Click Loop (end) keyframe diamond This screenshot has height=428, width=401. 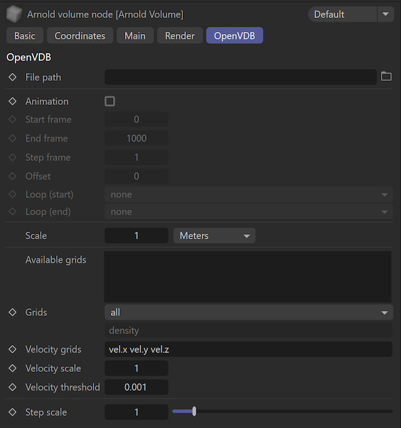coord(13,212)
